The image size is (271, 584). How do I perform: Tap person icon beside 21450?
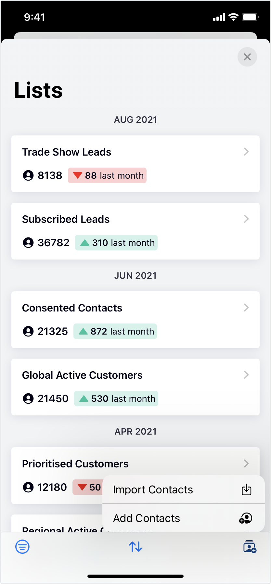[28, 399]
